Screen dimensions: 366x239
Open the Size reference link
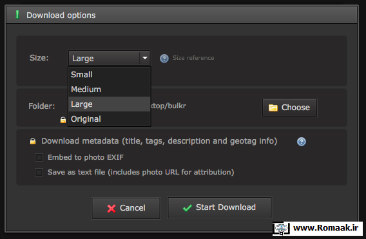[193, 58]
